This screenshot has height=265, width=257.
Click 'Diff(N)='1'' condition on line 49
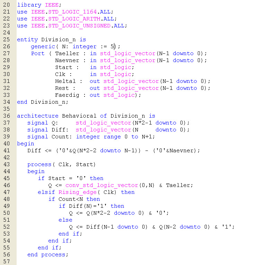(x=88, y=206)
